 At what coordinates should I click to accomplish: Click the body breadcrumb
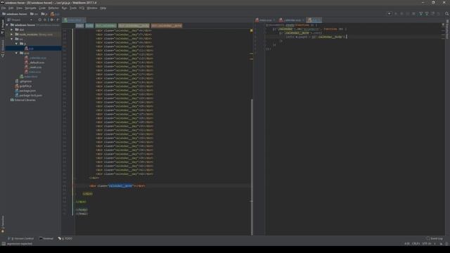[x=89, y=25]
